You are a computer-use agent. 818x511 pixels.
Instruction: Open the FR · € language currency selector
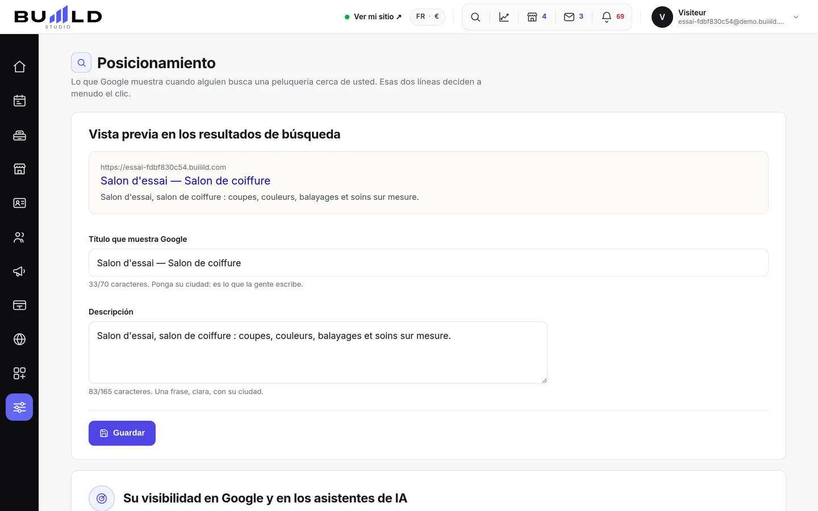coord(428,17)
